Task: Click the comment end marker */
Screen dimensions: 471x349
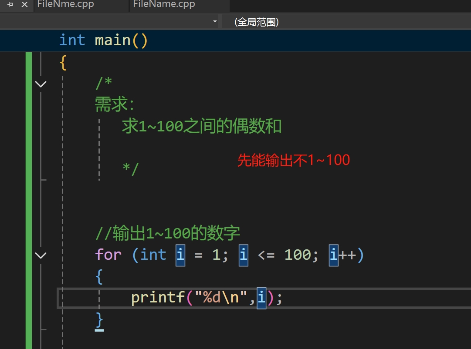Action: point(130,169)
